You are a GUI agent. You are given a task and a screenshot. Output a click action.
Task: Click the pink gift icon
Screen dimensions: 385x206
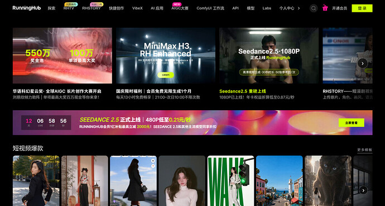(x=325, y=8)
